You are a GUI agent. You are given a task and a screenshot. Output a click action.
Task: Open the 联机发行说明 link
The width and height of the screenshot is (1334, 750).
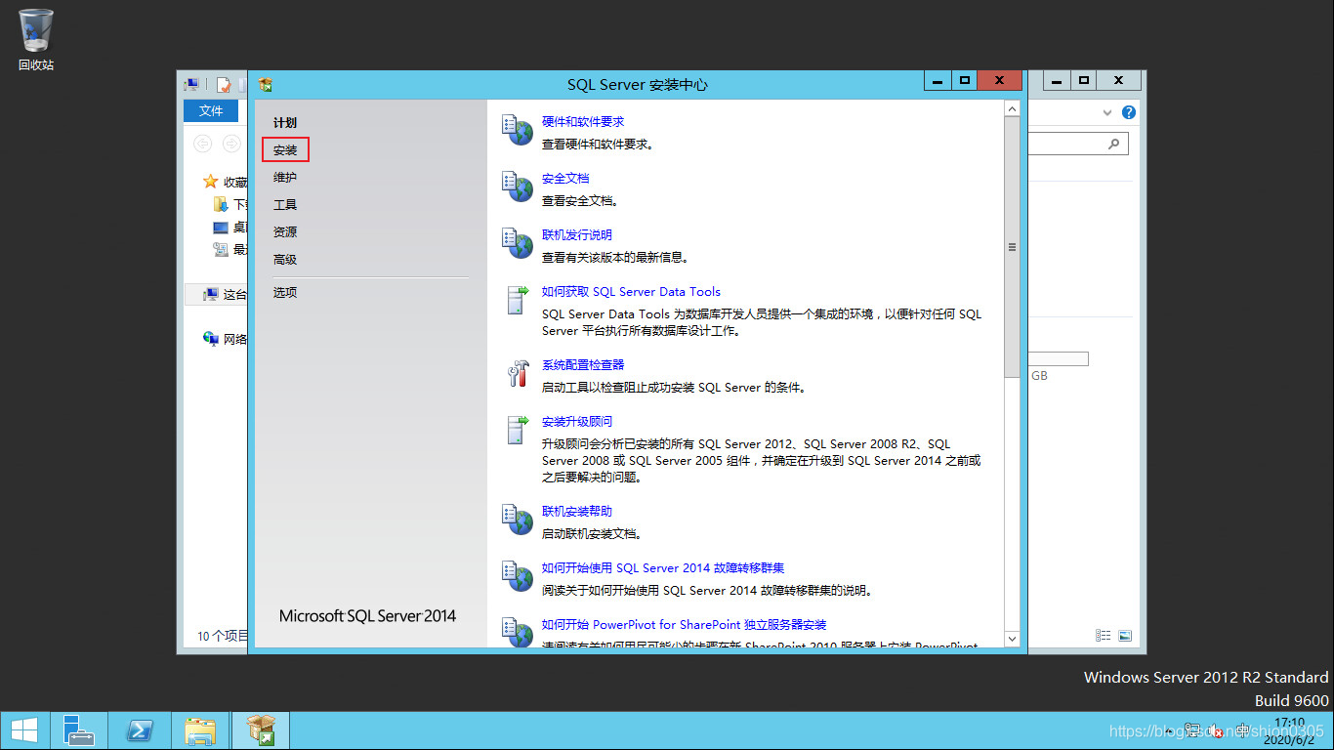(577, 235)
